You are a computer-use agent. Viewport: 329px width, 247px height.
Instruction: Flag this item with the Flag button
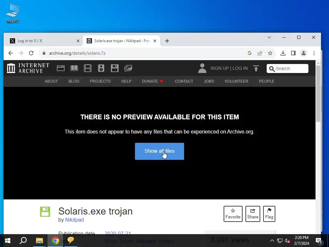click(269, 214)
